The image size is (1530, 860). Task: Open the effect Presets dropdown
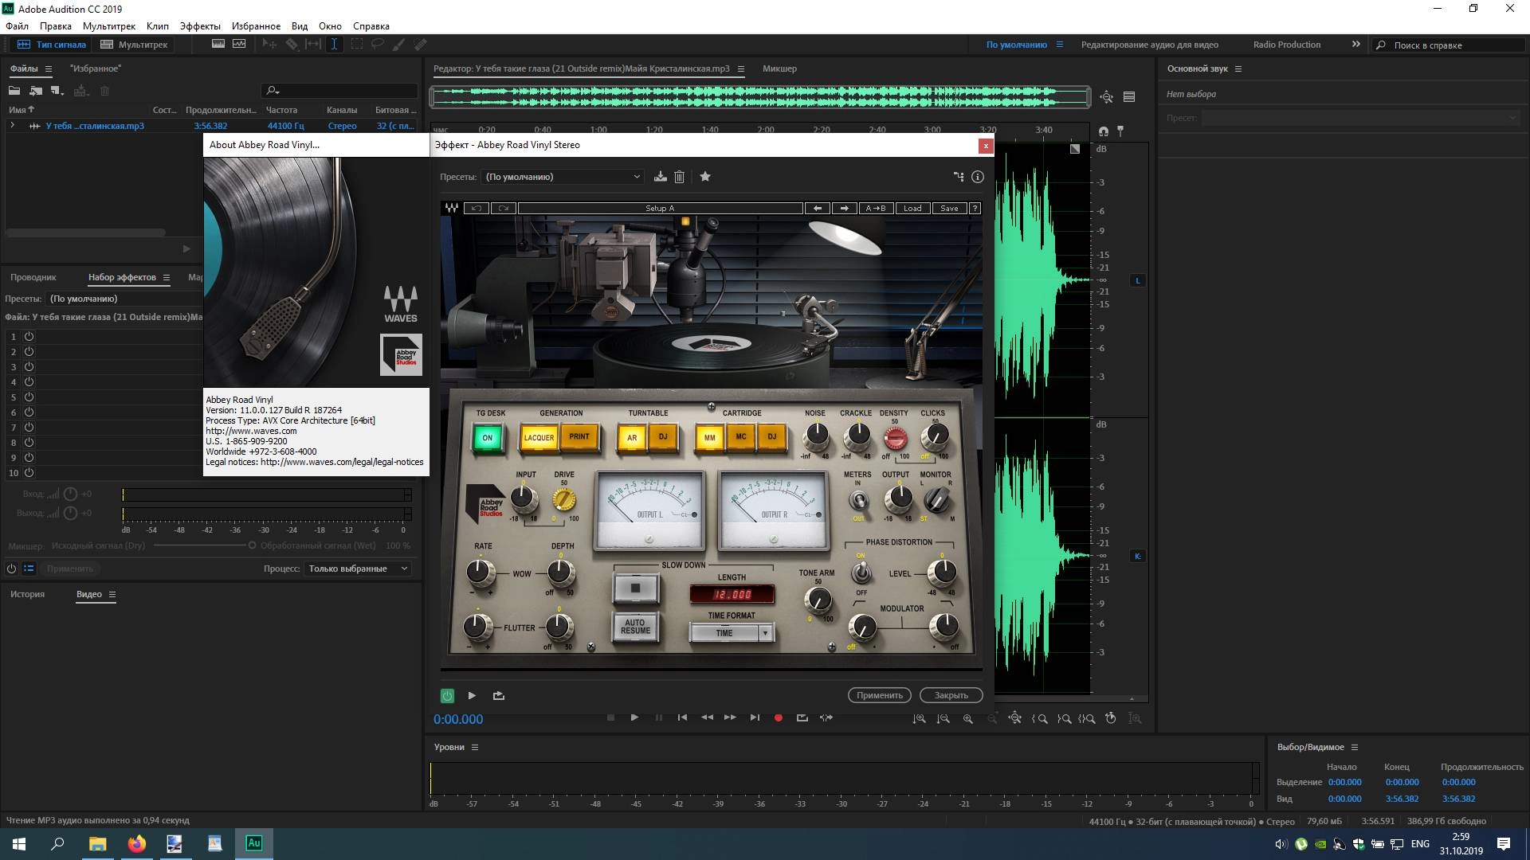click(562, 177)
